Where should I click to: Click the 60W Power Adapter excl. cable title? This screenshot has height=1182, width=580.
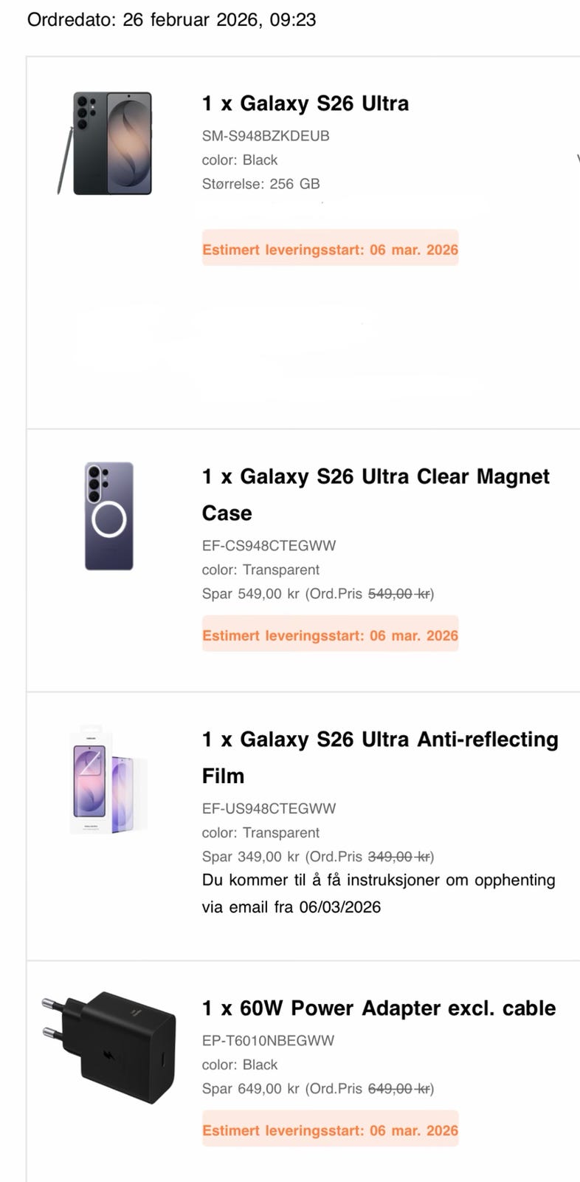379,1008
